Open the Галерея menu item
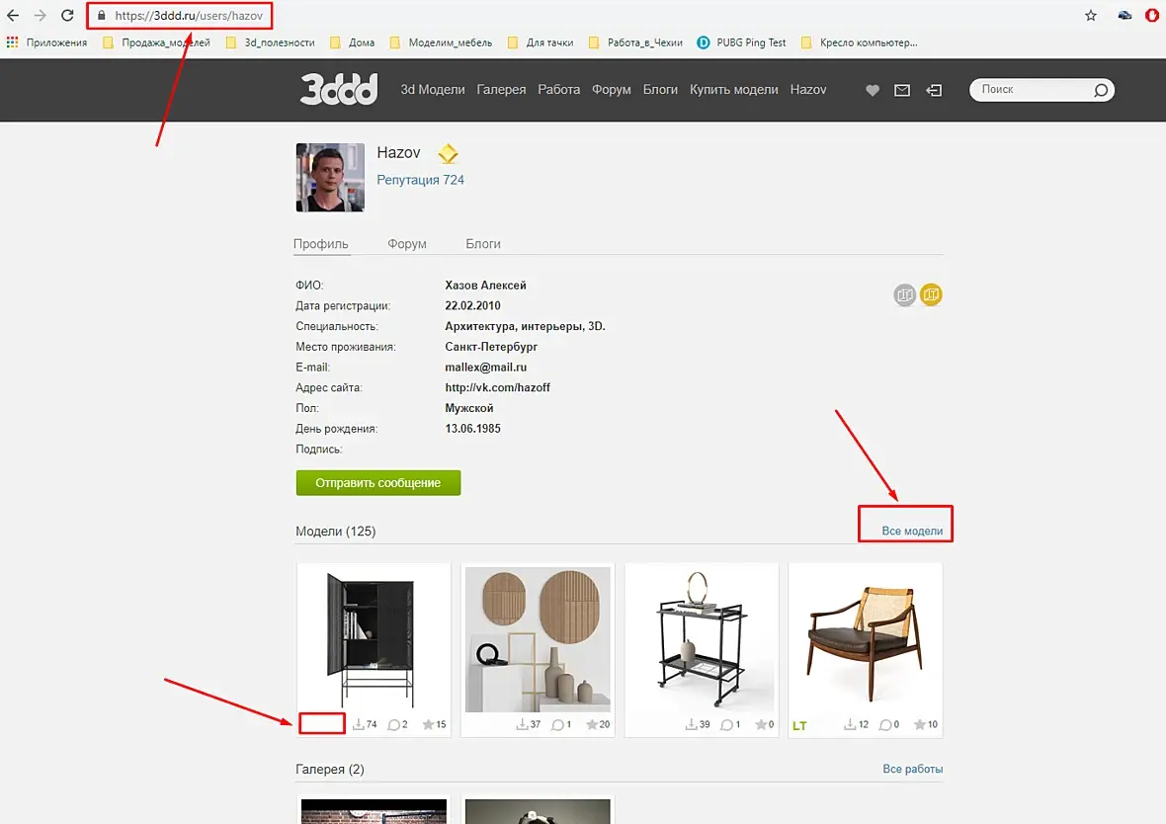1166x824 pixels. click(x=501, y=89)
